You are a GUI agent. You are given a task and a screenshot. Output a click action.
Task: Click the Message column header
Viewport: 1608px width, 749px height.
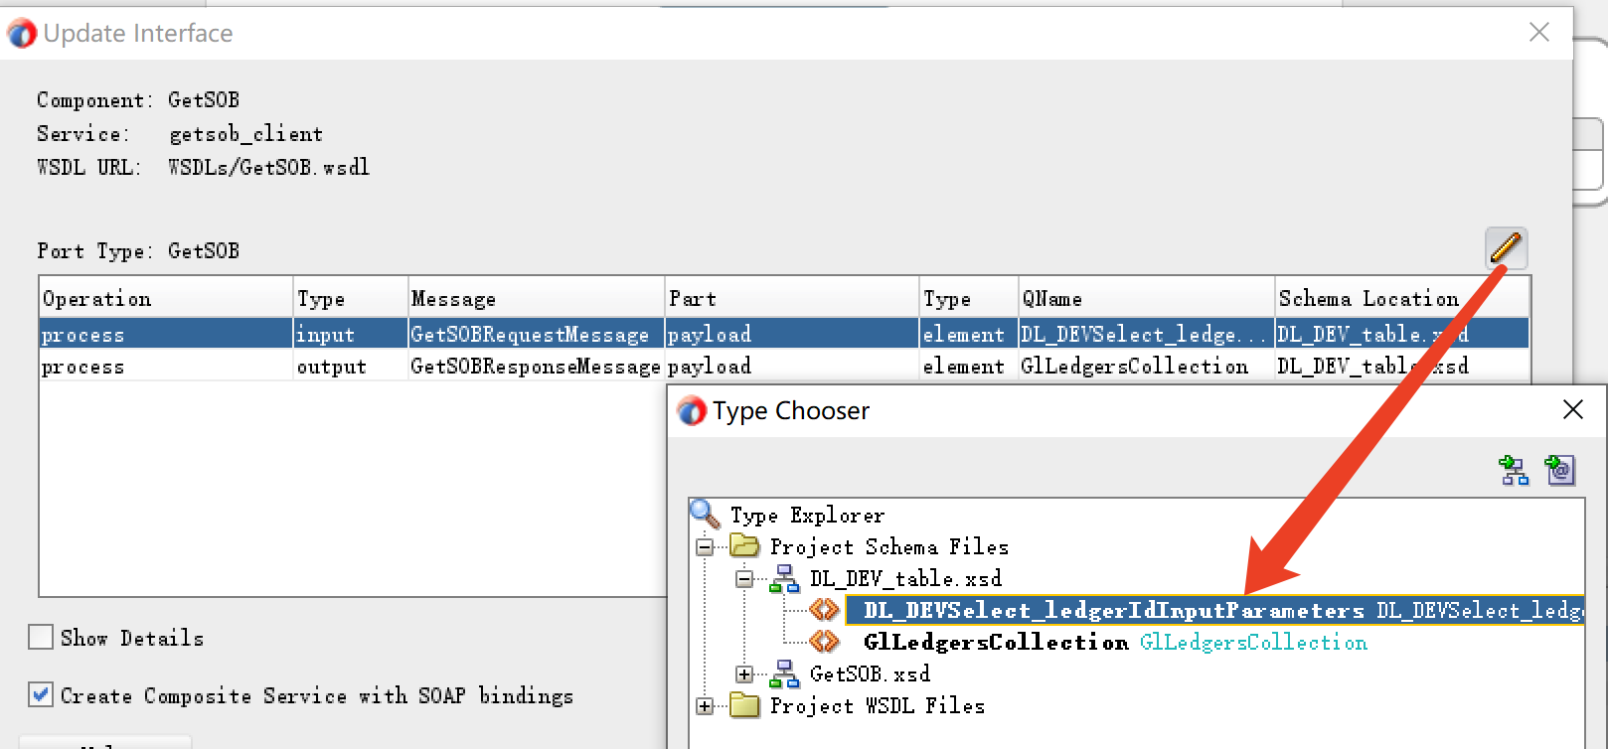537,298
